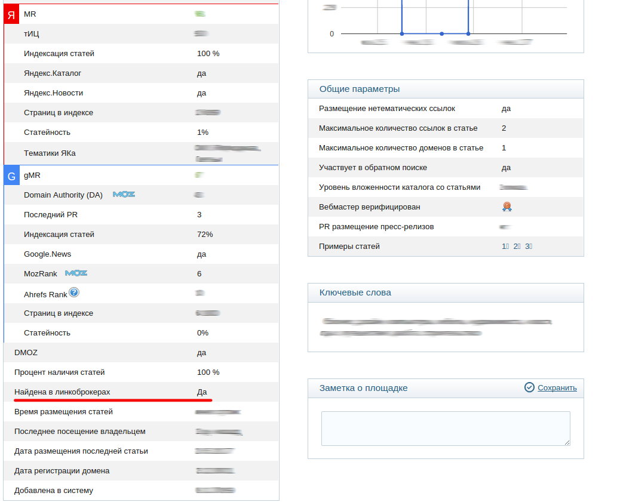Click the Найдена в линкоброкерах row label
This screenshot has height=502, width=620.
[62, 392]
